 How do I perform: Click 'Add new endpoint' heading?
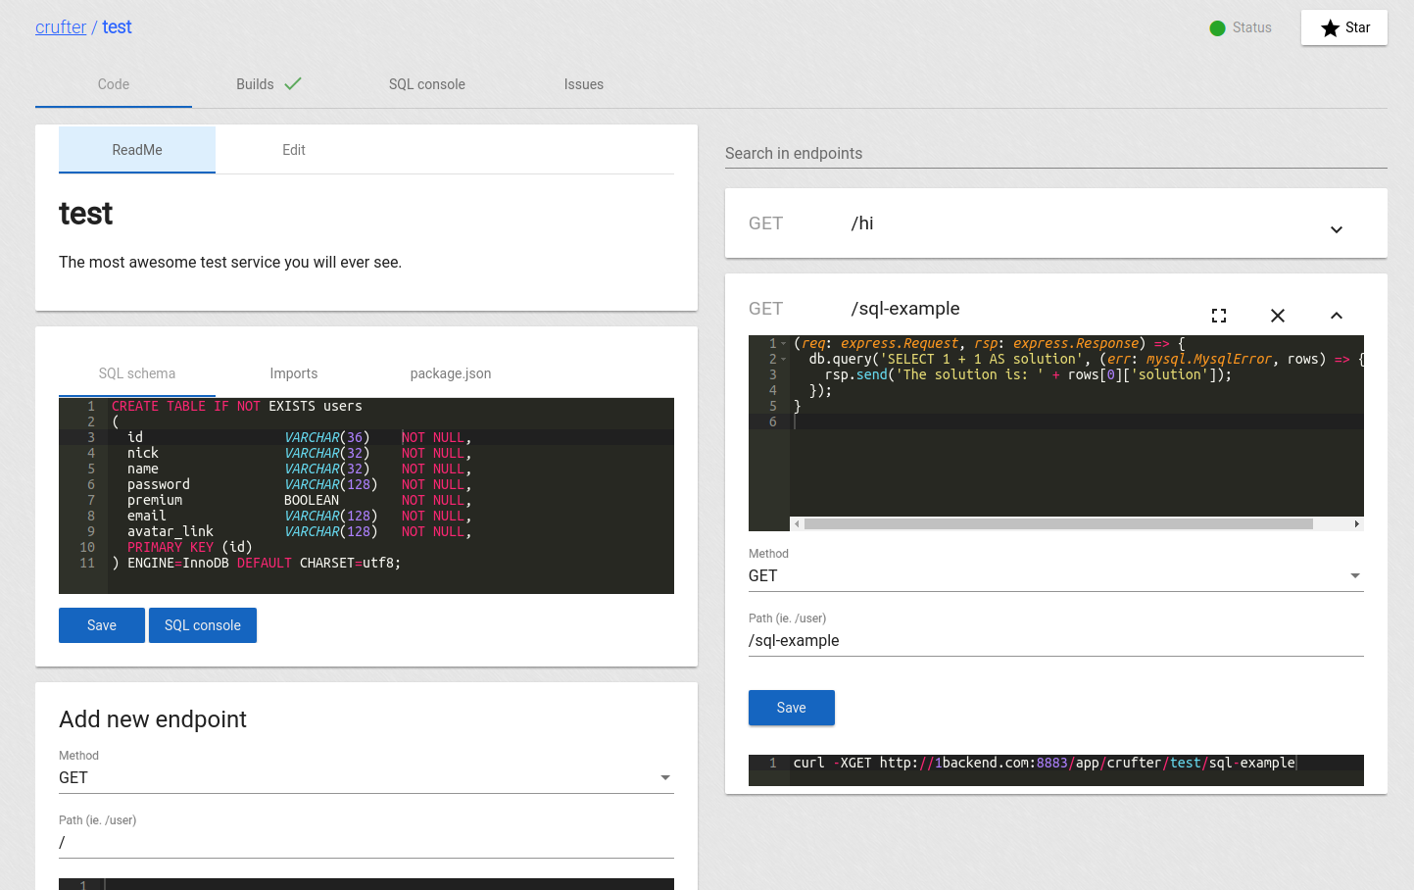(153, 719)
